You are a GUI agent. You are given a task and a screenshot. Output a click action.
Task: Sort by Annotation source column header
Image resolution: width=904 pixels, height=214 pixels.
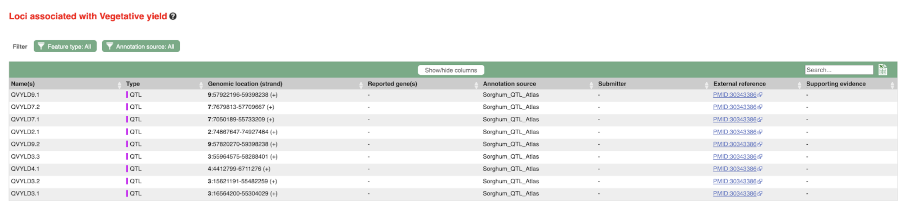(509, 84)
